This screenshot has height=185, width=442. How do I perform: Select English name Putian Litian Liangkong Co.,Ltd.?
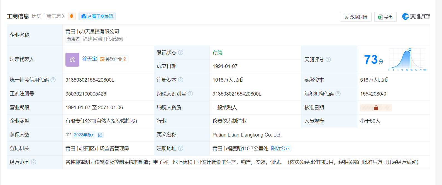point(247,135)
